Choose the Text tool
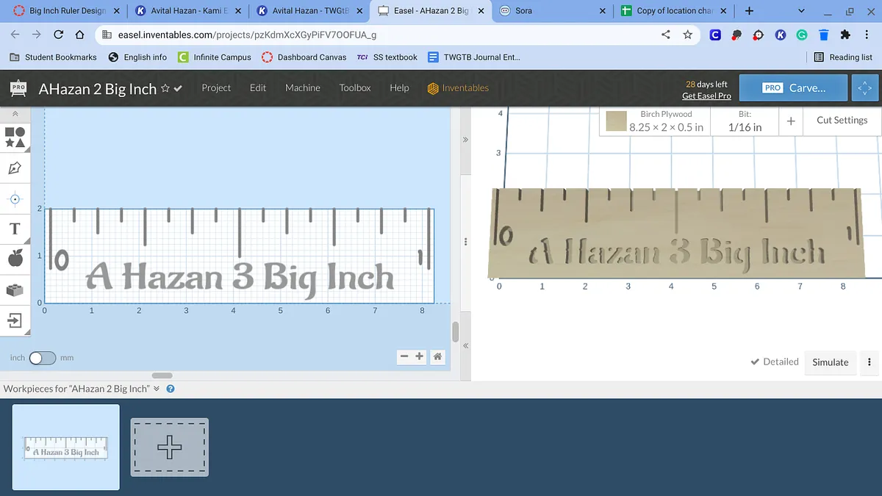The height and width of the screenshot is (496, 882). [x=15, y=229]
